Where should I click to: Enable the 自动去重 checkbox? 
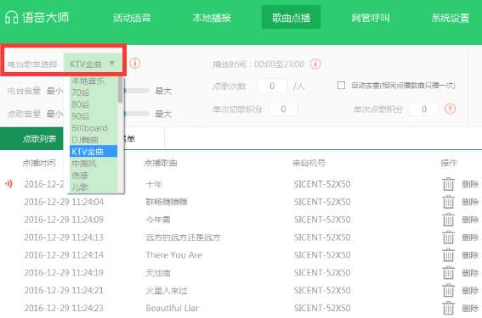(x=341, y=86)
